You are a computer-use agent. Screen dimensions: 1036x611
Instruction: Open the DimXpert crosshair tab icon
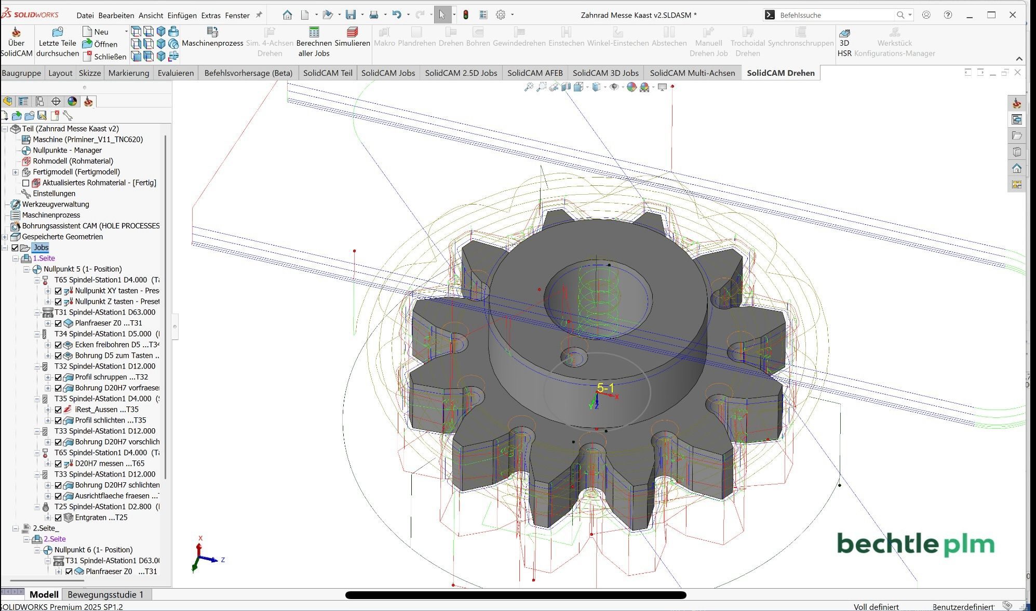tap(56, 101)
